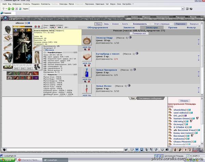Open info icon next to Зелье Жизни

point(129,86)
